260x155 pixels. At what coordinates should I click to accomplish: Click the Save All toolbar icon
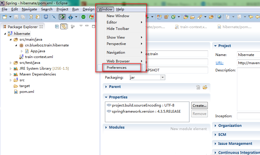[23, 17]
